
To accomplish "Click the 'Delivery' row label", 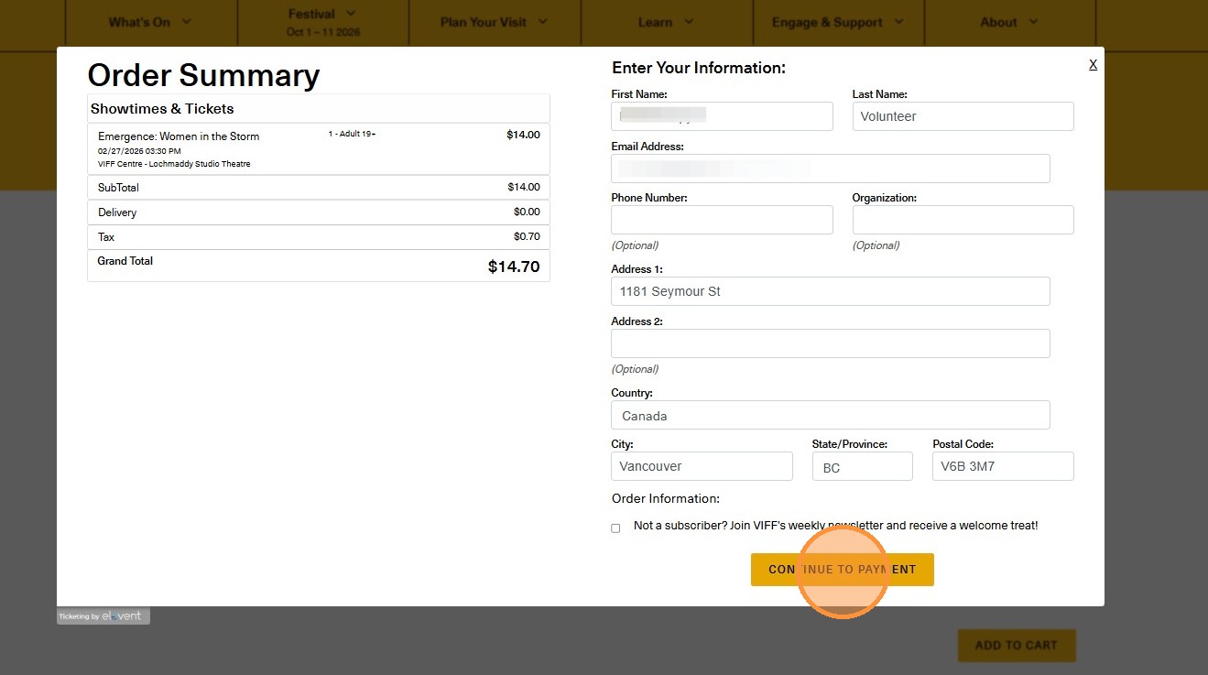I will pos(117,212).
